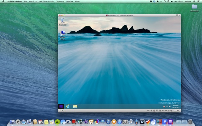Open the Action Center flag in Windows tray
The image size is (202, 126).
click(x=164, y=107)
